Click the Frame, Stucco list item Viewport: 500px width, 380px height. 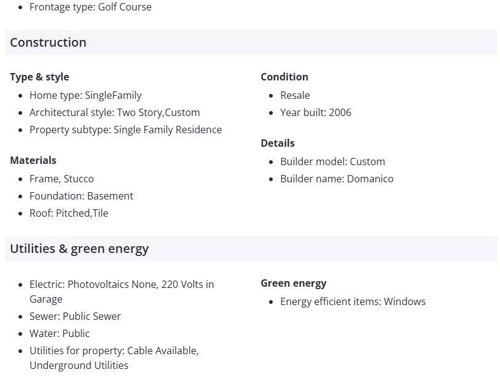coord(61,179)
